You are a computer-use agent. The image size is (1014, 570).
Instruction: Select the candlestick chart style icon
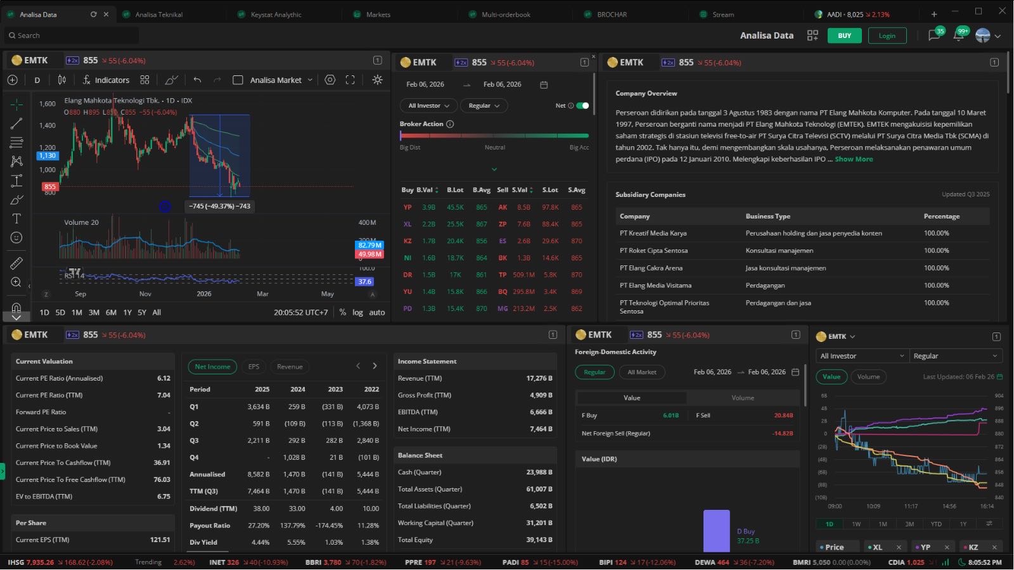pos(61,80)
